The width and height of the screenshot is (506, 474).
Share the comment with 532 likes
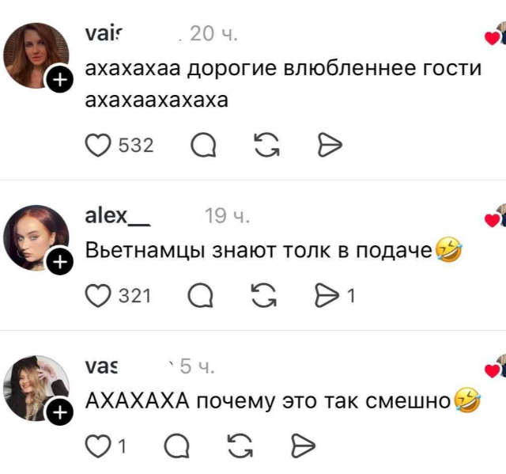tap(330, 146)
